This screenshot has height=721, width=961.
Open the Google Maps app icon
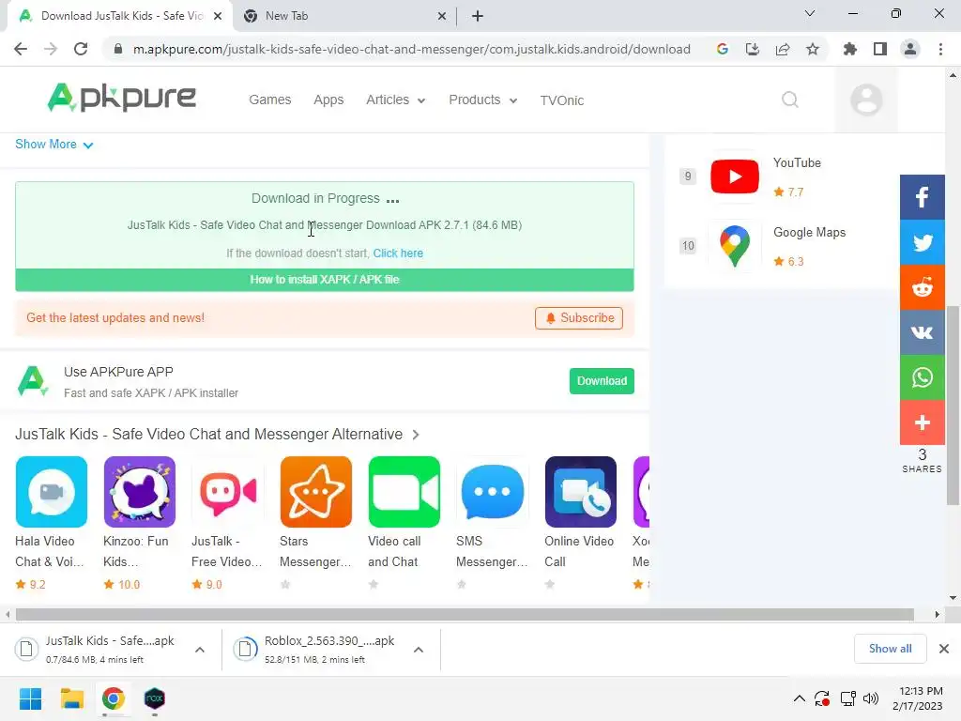(734, 246)
